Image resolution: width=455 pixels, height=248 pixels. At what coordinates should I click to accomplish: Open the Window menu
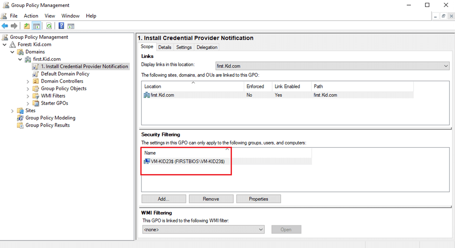[70, 16]
